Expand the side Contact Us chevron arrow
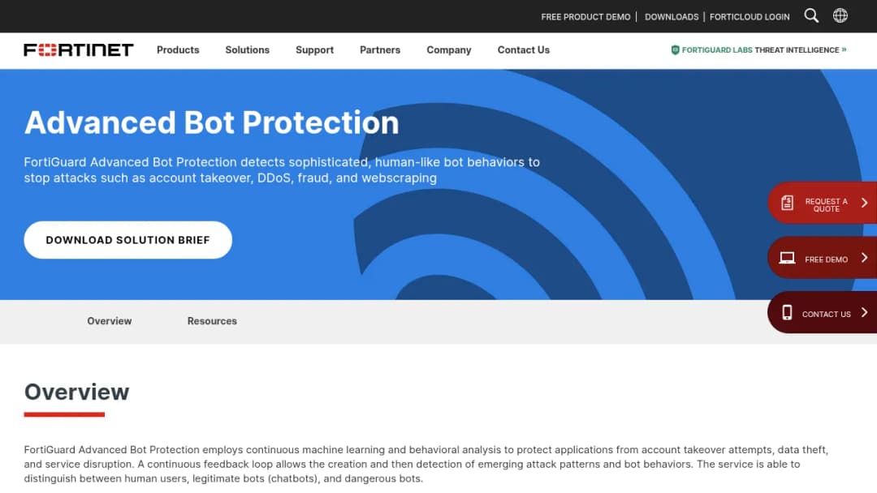The width and height of the screenshot is (877, 493). pyautogui.click(x=864, y=312)
